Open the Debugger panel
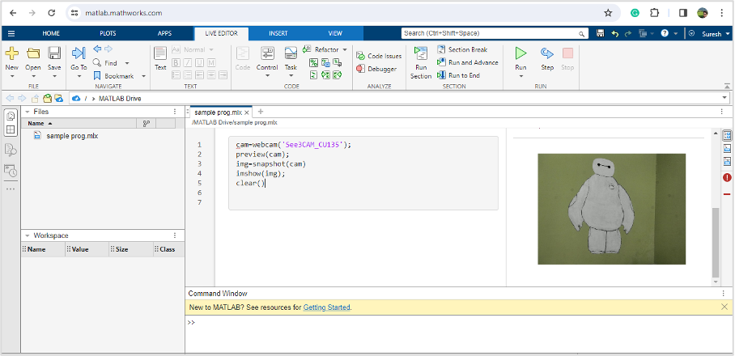735x356 pixels. pyautogui.click(x=376, y=69)
